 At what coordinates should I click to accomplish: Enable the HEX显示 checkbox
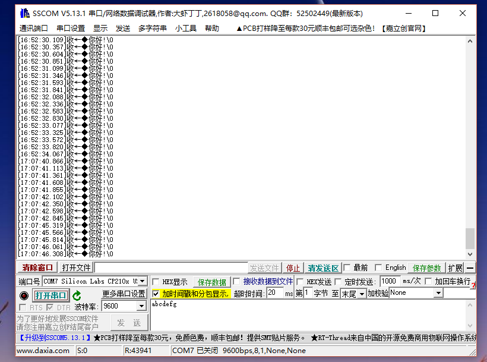[154, 281]
